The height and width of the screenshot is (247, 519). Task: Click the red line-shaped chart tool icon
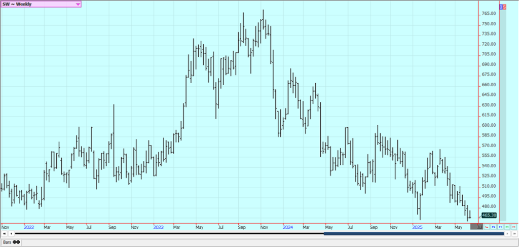487,227
